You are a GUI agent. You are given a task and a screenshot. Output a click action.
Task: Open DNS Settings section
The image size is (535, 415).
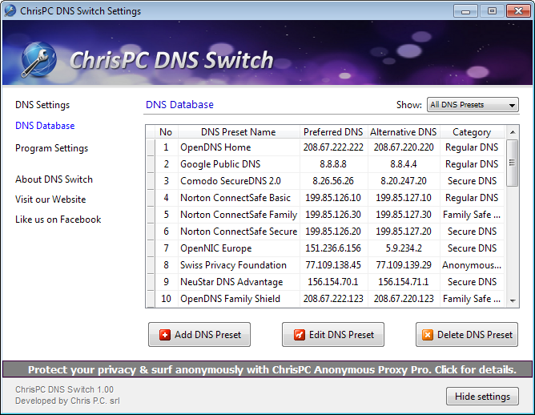pos(42,105)
